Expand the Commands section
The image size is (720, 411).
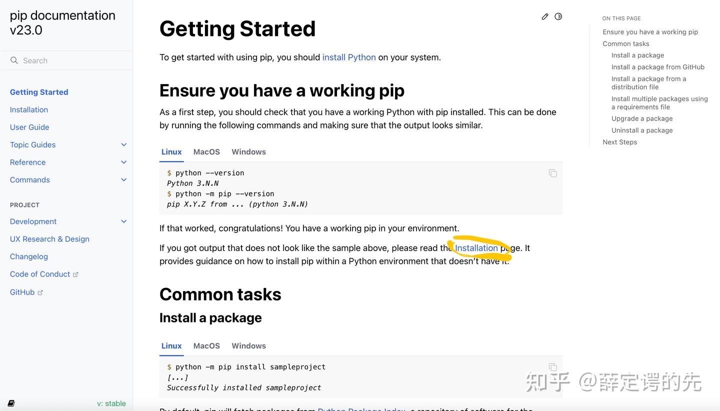click(x=123, y=179)
